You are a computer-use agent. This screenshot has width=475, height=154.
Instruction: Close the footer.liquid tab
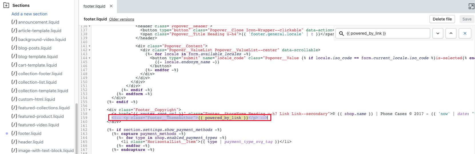point(111,6)
